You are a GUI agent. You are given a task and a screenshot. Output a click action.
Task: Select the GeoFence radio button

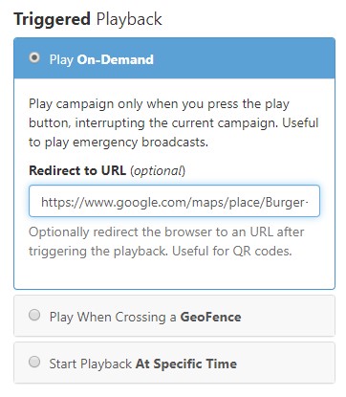(x=34, y=315)
